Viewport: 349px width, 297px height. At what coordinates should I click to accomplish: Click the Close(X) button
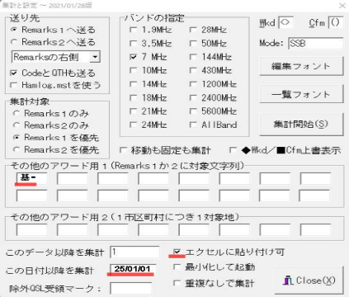[x=309, y=280]
